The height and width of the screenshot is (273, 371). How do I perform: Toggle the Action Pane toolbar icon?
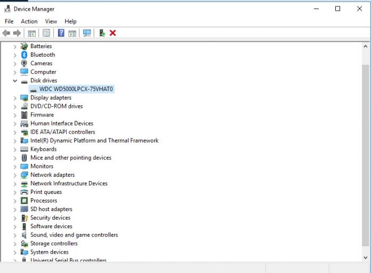point(72,33)
